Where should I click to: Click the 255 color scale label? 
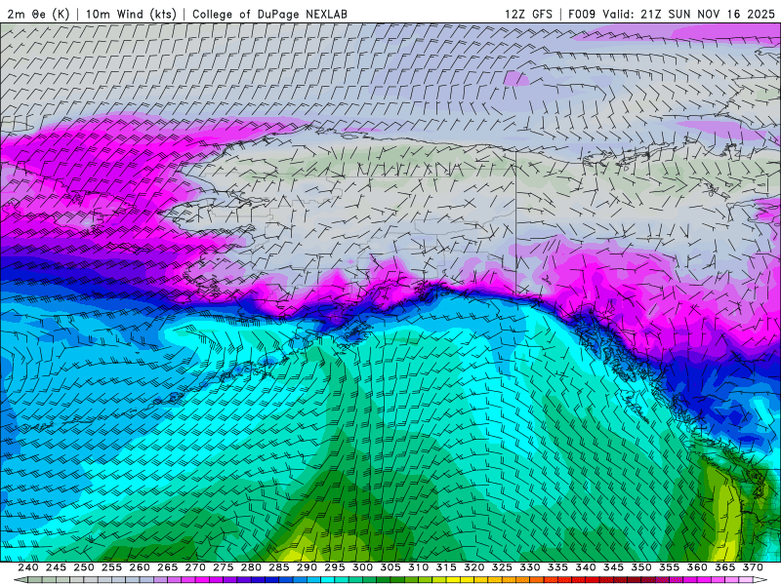111,567
